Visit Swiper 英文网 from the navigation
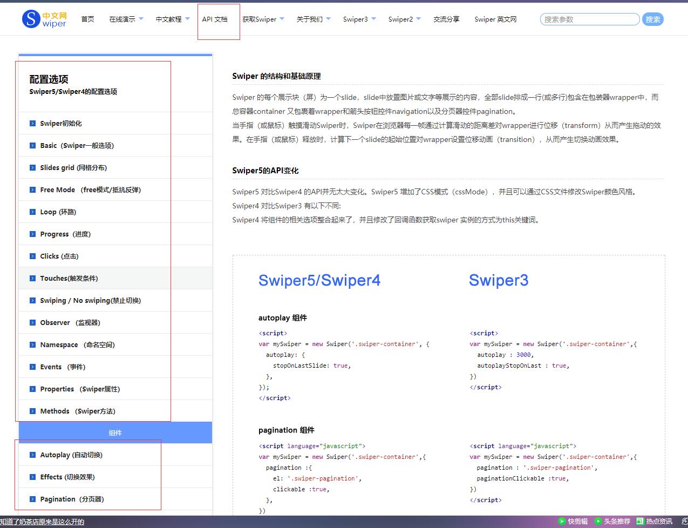 pyautogui.click(x=495, y=19)
